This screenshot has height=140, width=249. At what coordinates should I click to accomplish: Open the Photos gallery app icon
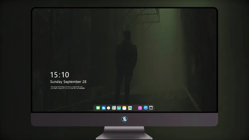[130, 108]
